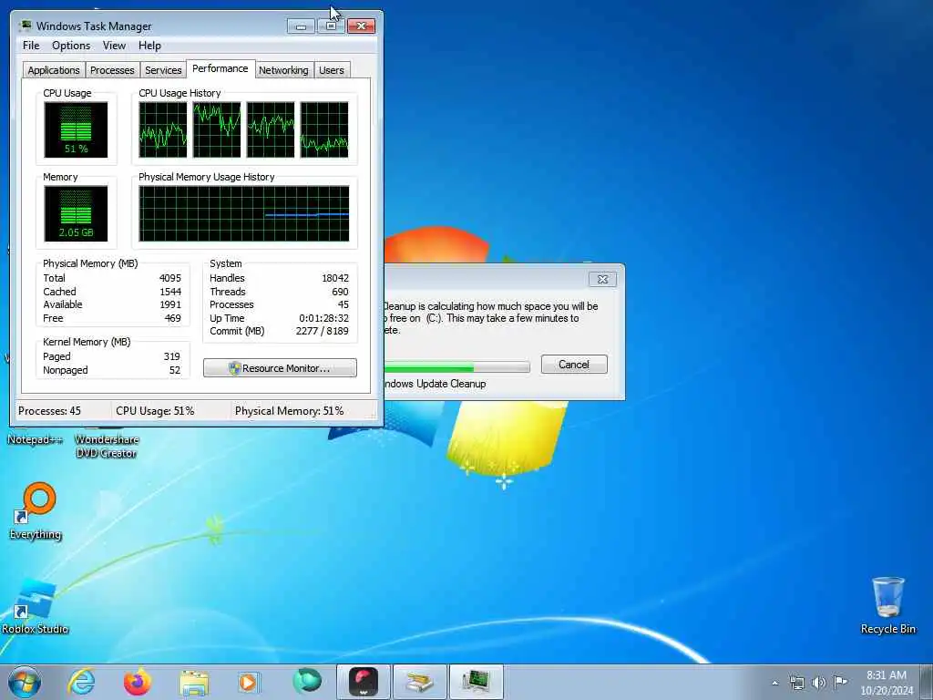
Task: Switch to Disk Cleanup taskbar button
Action: pyautogui.click(x=419, y=682)
